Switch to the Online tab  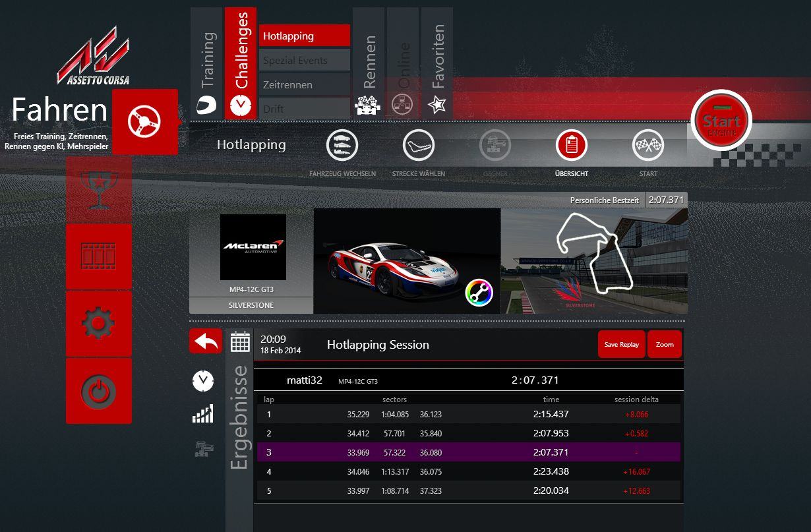pyautogui.click(x=403, y=63)
